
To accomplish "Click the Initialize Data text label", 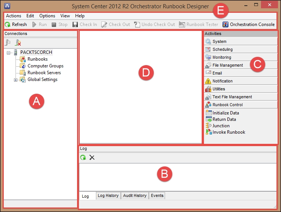I will [x=226, y=113].
